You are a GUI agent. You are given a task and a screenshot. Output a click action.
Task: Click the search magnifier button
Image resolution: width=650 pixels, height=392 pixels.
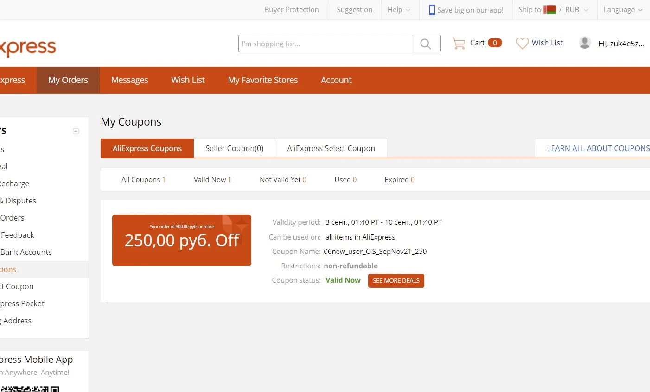coord(426,44)
